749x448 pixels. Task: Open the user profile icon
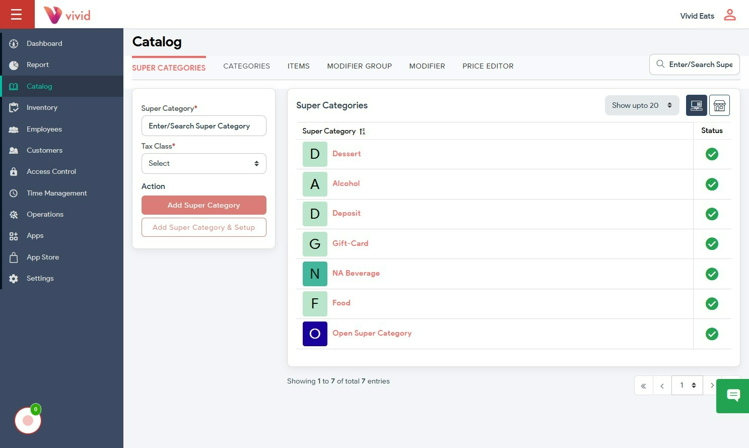tap(729, 15)
